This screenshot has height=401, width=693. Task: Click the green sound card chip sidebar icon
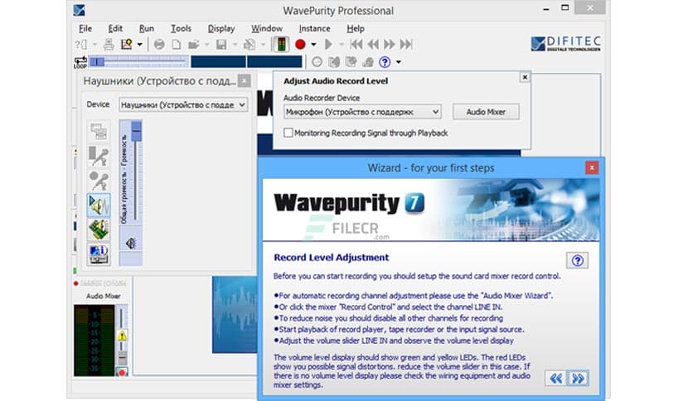click(x=99, y=230)
